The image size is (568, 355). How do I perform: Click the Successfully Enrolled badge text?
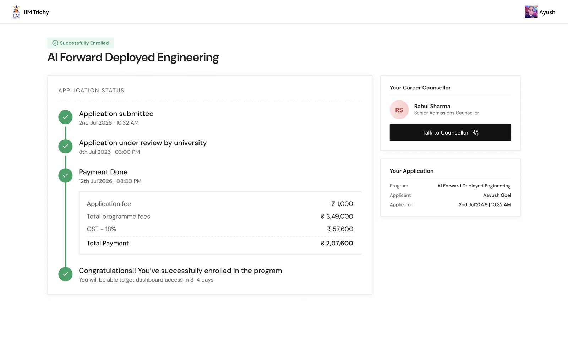tap(84, 43)
